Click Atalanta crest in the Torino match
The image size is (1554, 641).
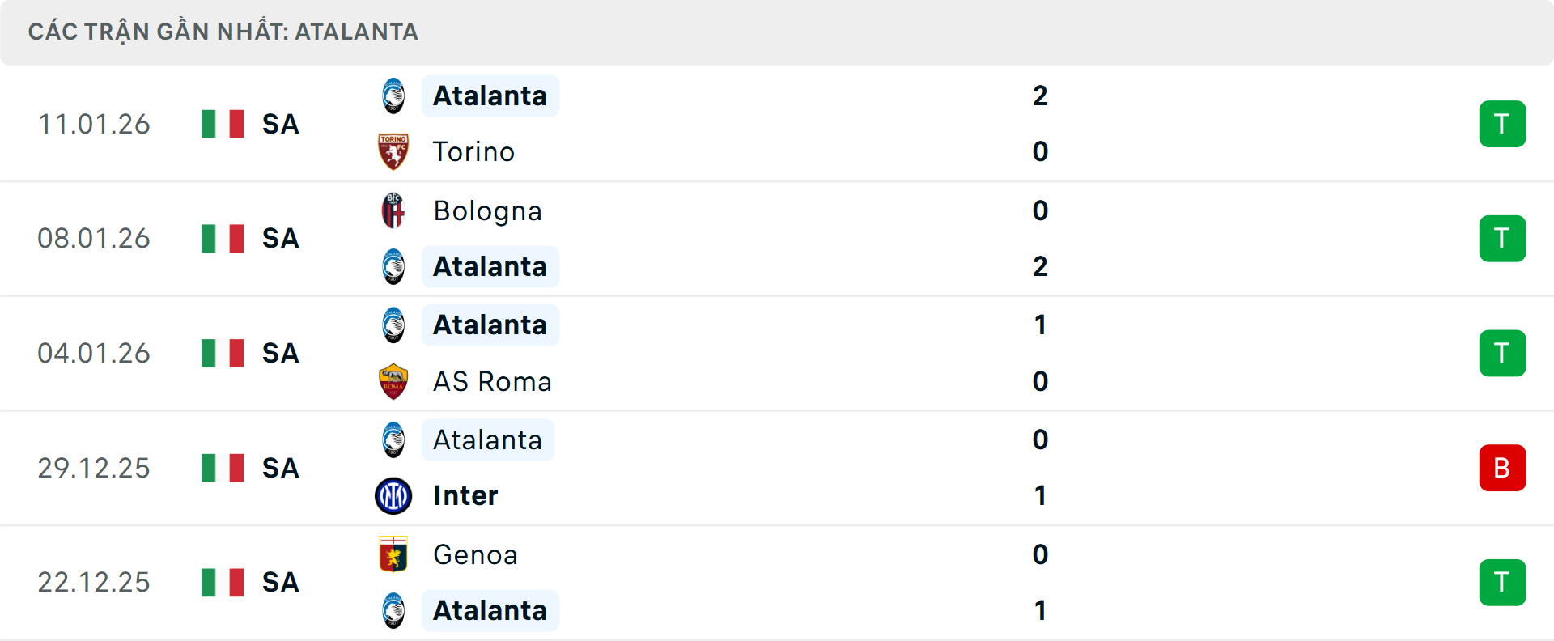tap(393, 96)
